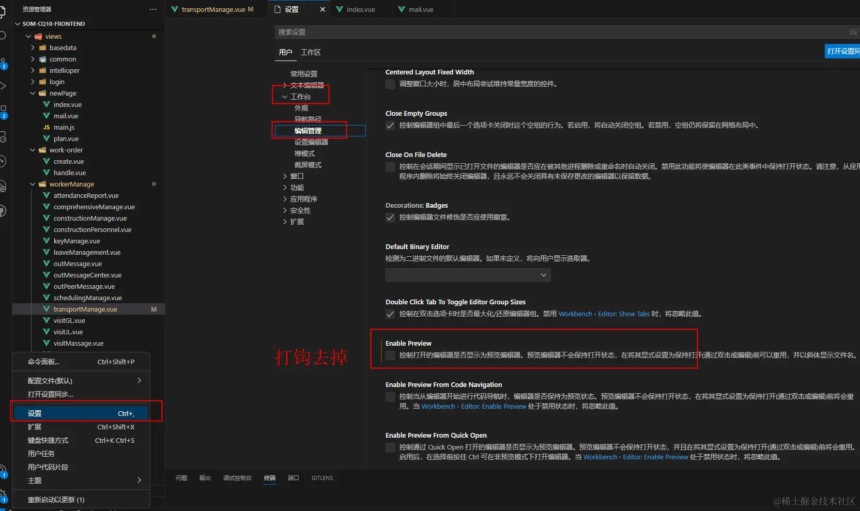Click the Vue icon beside keyManage.vue
Screen dimensions: 860x511
click(47, 241)
